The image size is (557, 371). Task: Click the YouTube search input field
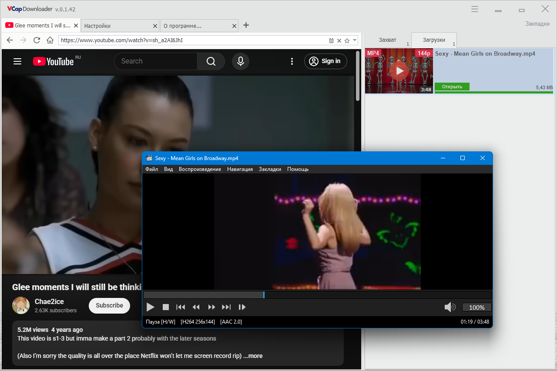(x=155, y=61)
